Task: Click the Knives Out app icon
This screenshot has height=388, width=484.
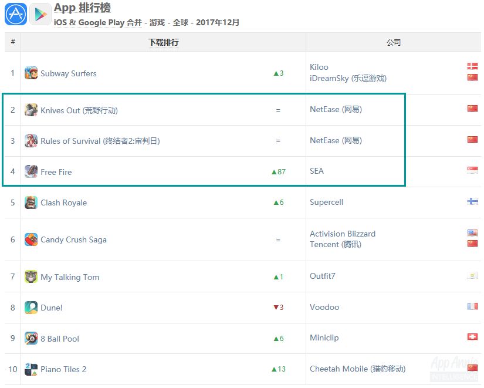Action: [x=31, y=110]
